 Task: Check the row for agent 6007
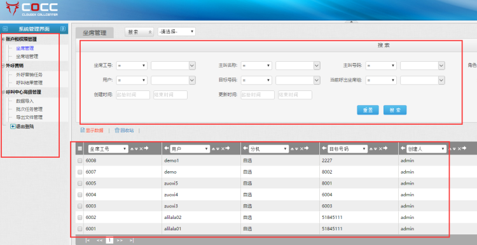(x=79, y=172)
